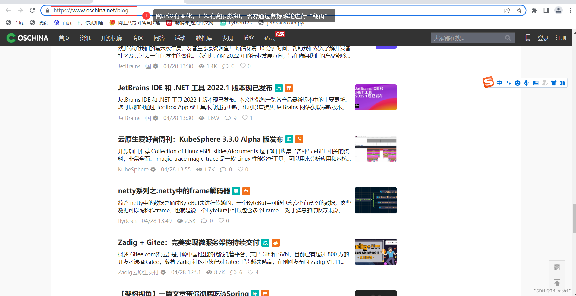Click comment icon on KubeSphere article

[223, 169]
